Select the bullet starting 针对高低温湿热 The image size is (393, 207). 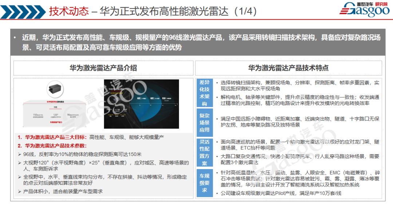click(x=298, y=179)
